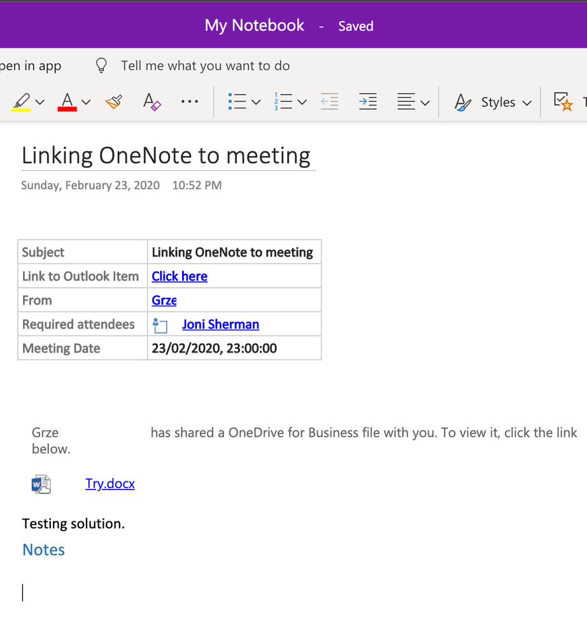The height and width of the screenshot is (636, 587).
Task: Follow the Grze sender link
Action: (164, 300)
